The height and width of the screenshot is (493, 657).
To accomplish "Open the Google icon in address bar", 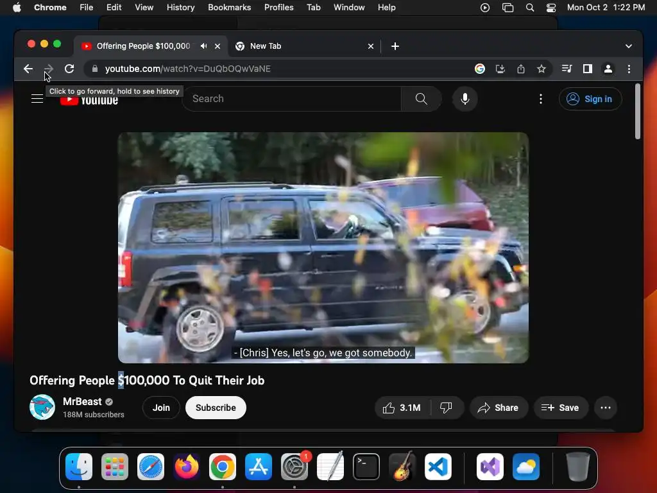I will pos(480,69).
